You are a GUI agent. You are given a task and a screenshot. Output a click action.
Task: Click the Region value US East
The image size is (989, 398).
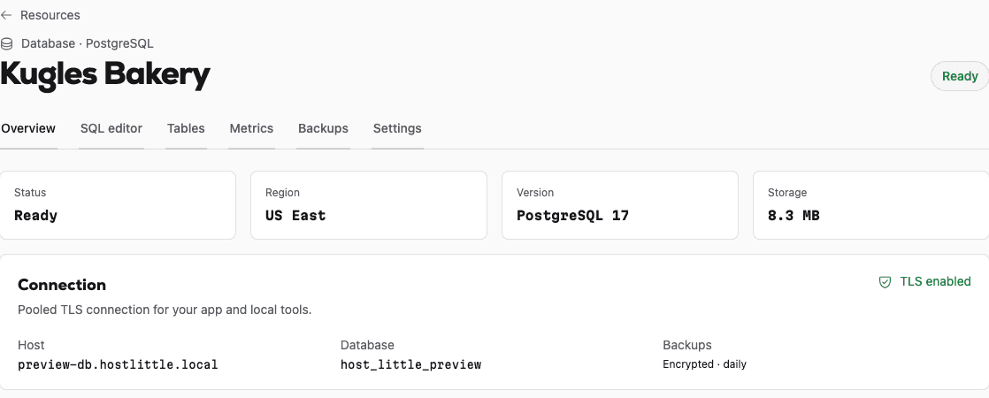295,216
